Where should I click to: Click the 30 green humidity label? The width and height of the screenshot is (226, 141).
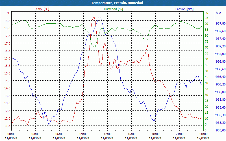click(207, 95)
